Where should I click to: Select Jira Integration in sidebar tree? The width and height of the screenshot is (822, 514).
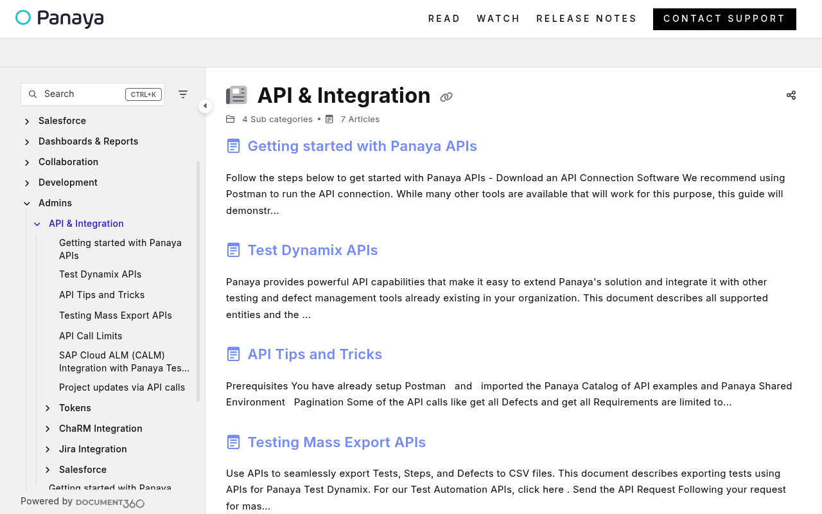[93, 449]
